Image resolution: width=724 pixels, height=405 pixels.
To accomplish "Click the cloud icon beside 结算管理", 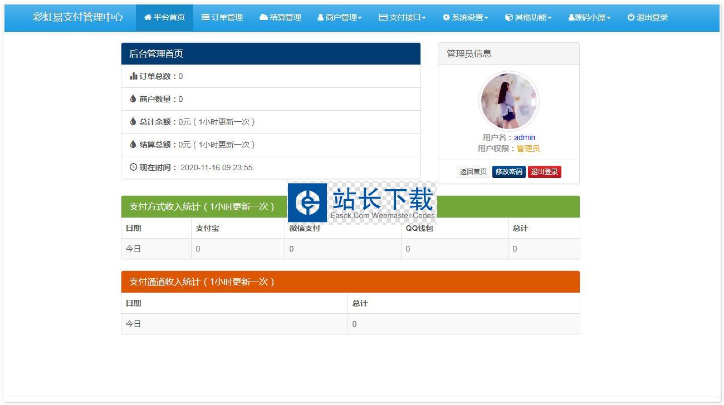I will [x=263, y=17].
